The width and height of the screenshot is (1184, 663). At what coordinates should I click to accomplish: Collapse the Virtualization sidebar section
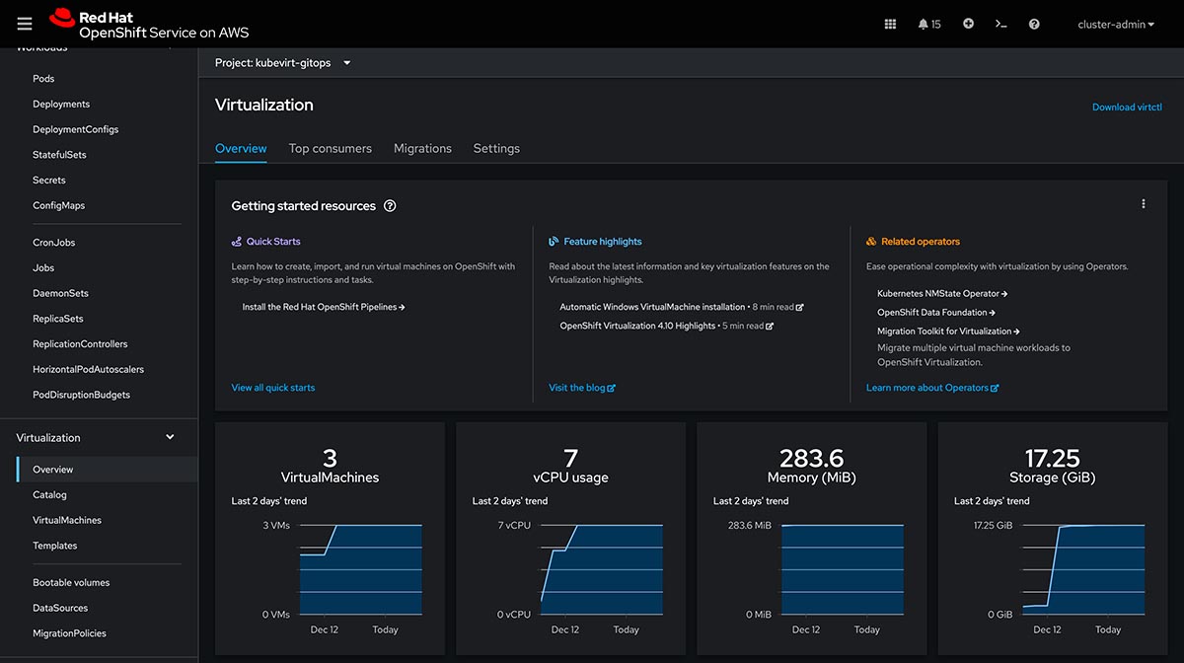pyautogui.click(x=170, y=437)
